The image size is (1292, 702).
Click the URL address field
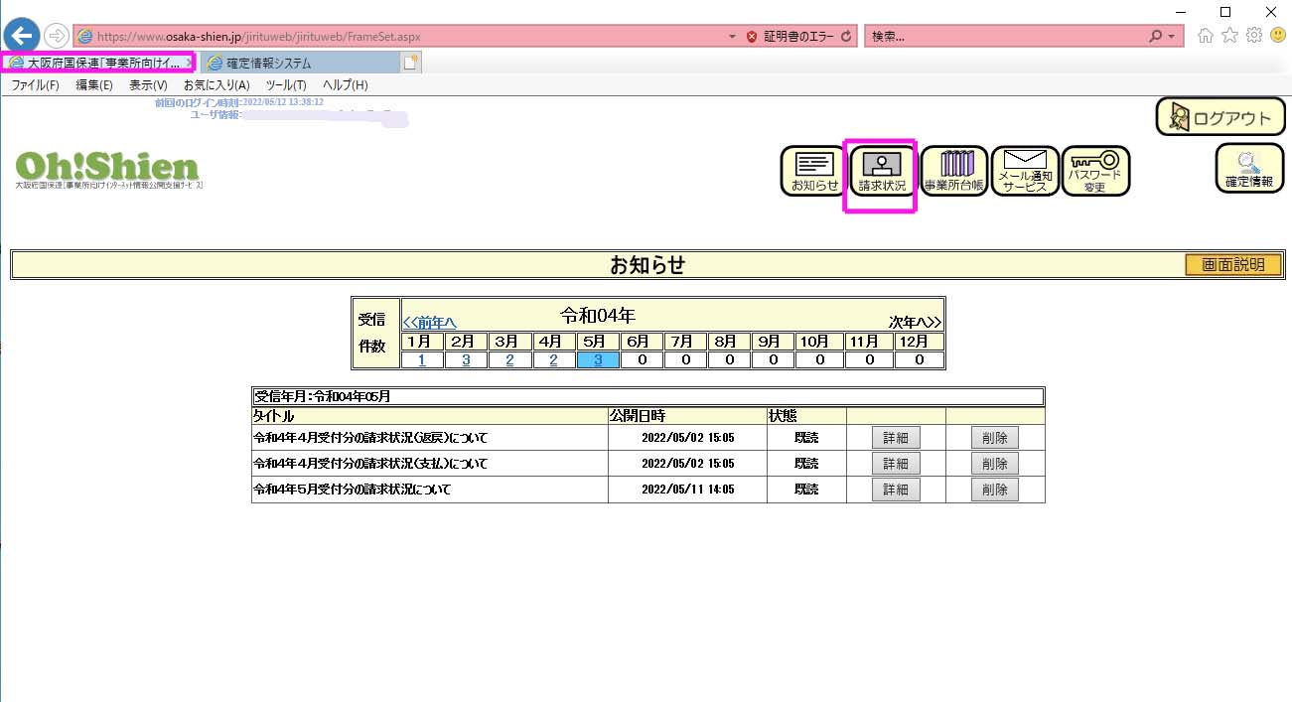coord(397,36)
